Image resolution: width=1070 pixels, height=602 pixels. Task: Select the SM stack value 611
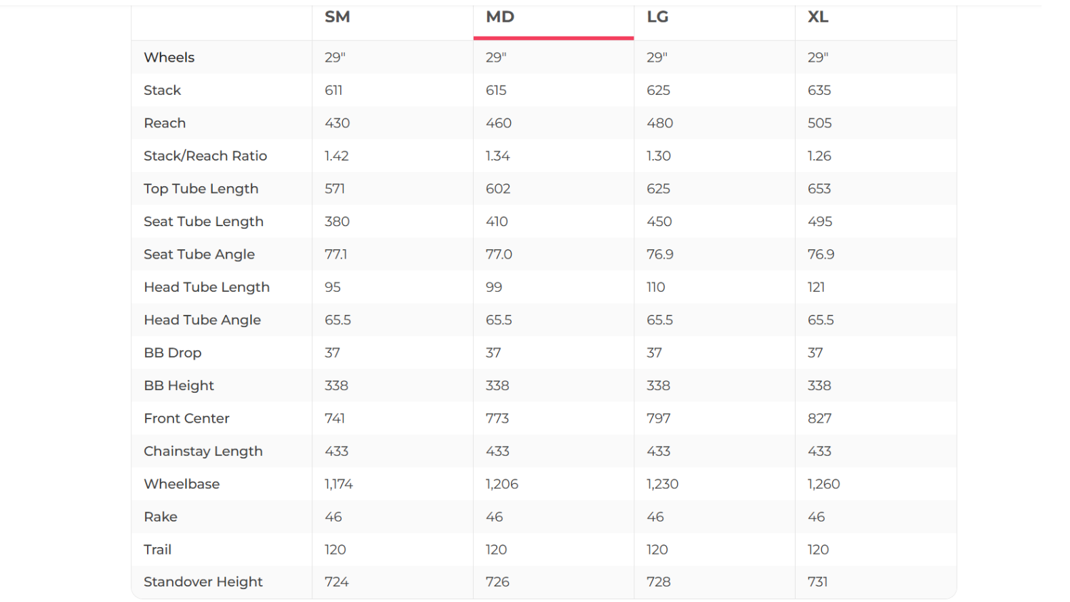[x=333, y=90]
